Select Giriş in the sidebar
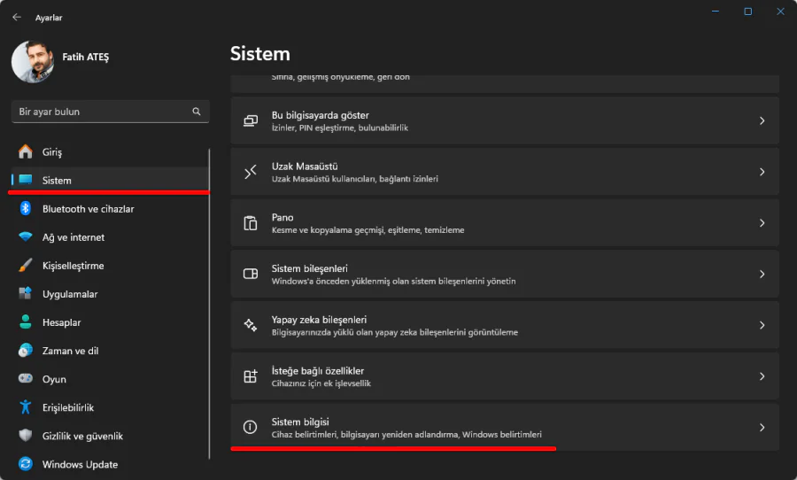This screenshot has height=480, width=797. point(110,152)
